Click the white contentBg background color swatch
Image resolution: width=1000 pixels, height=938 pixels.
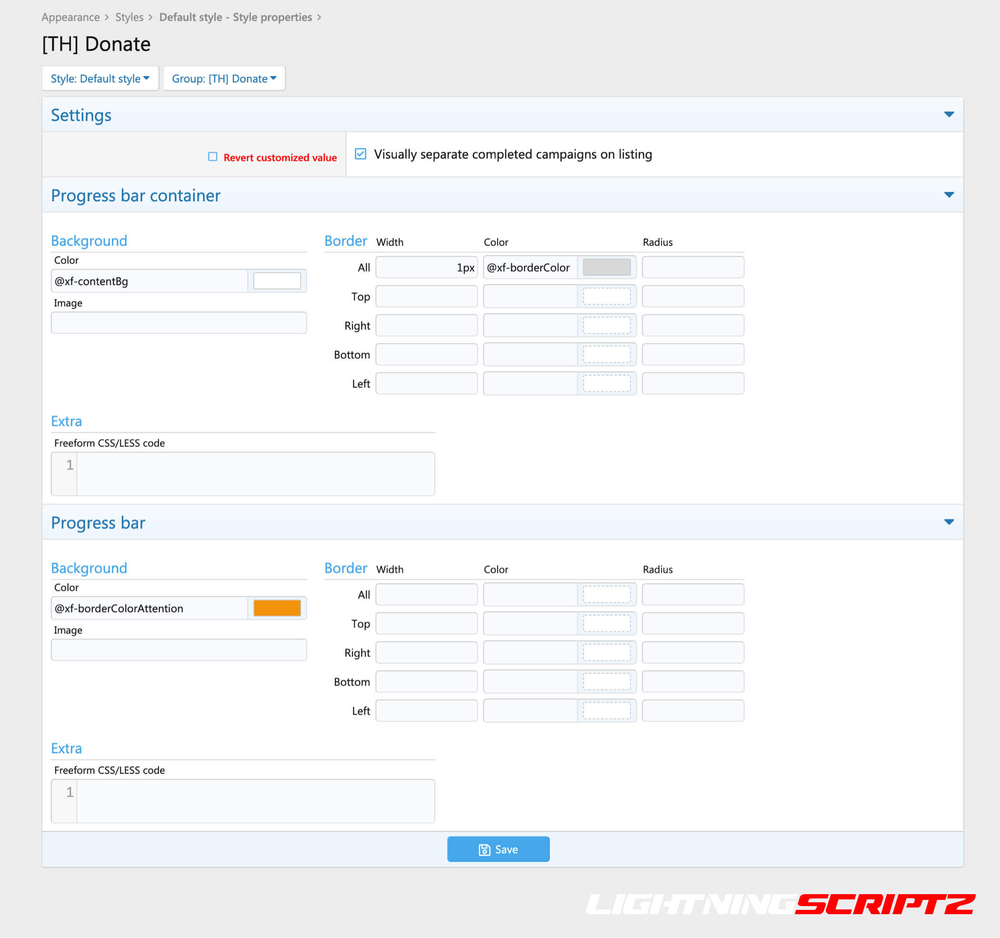coord(277,281)
